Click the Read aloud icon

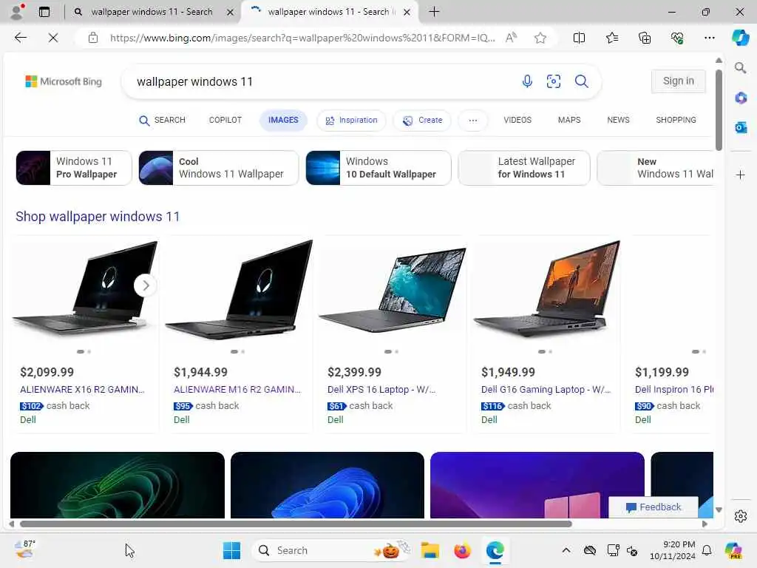(511, 38)
